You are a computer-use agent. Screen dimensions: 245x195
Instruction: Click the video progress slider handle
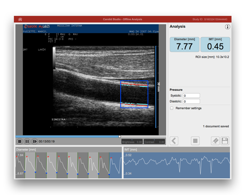pos(119,136)
